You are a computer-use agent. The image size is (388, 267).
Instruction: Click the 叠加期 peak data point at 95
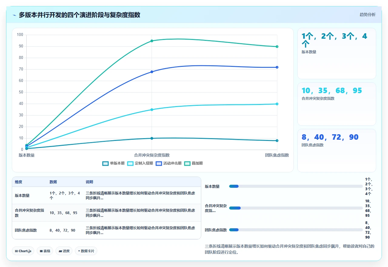pos(152,41)
